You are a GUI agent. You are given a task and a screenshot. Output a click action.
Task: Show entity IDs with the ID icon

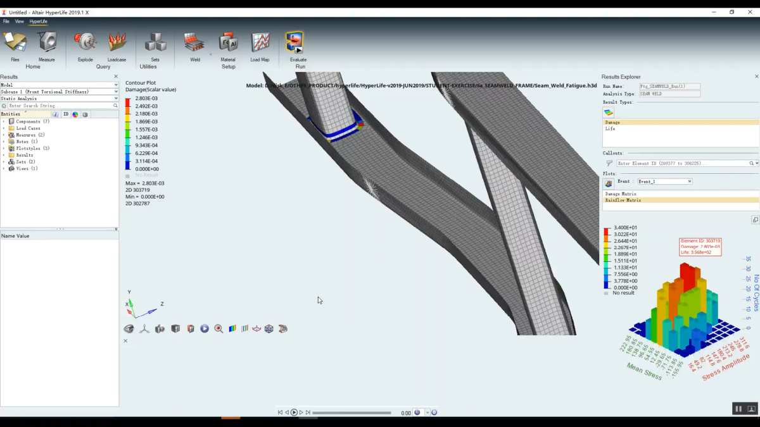[x=66, y=114]
